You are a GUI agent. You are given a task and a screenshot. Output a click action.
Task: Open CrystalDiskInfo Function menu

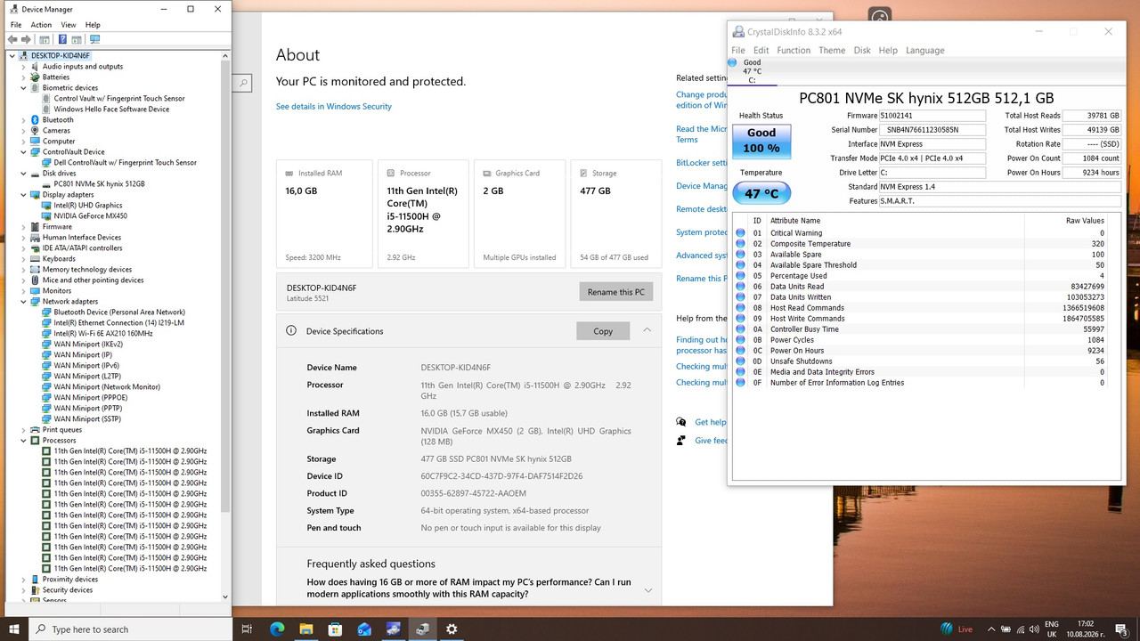point(794,51)
